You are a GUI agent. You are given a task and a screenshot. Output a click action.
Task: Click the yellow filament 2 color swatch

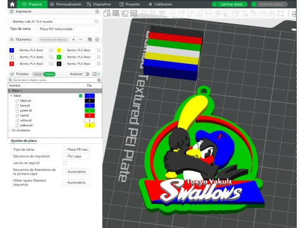click(59, 50)
